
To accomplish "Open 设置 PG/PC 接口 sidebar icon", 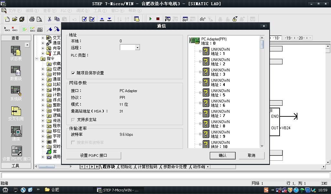I will [16, 151].
